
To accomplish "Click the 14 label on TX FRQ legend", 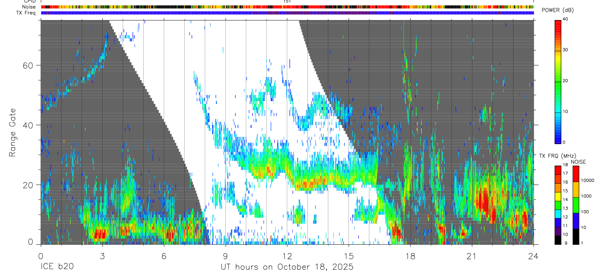I will click(564, 200).
